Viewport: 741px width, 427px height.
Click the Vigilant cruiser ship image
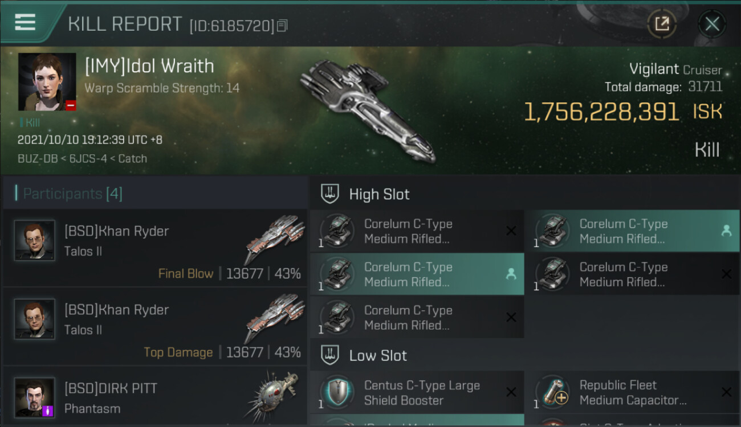[x=368, y=108]
